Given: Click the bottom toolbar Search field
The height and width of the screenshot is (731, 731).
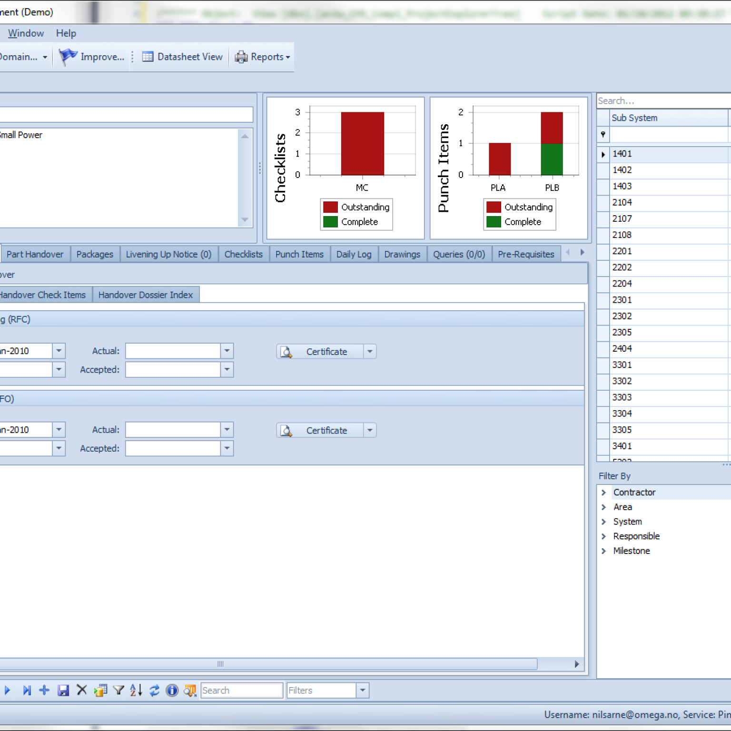Looking at the screenshot, I should [x=242, y=690].
